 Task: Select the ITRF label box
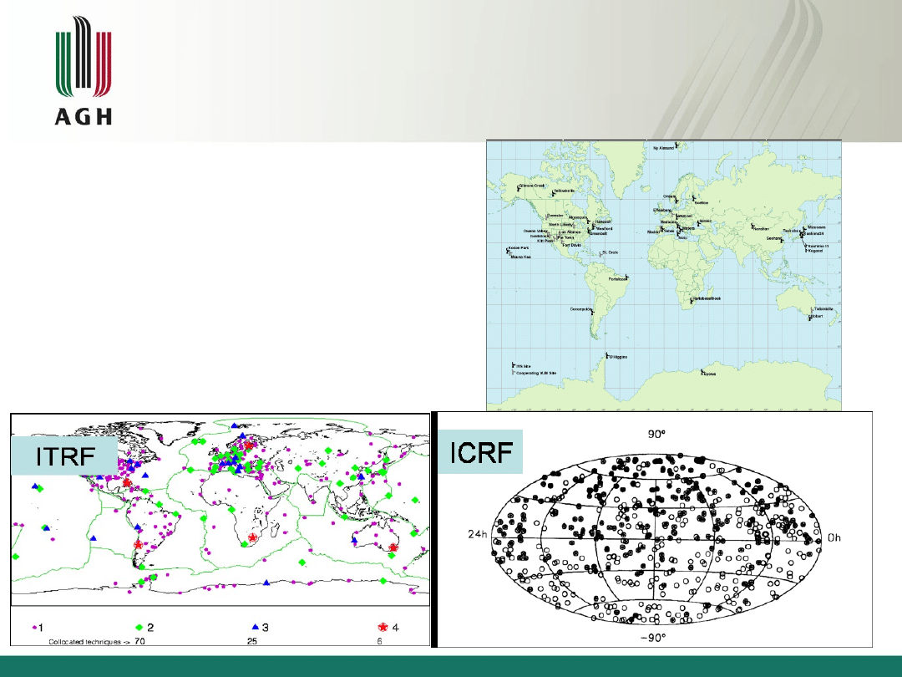pos(63,456)
